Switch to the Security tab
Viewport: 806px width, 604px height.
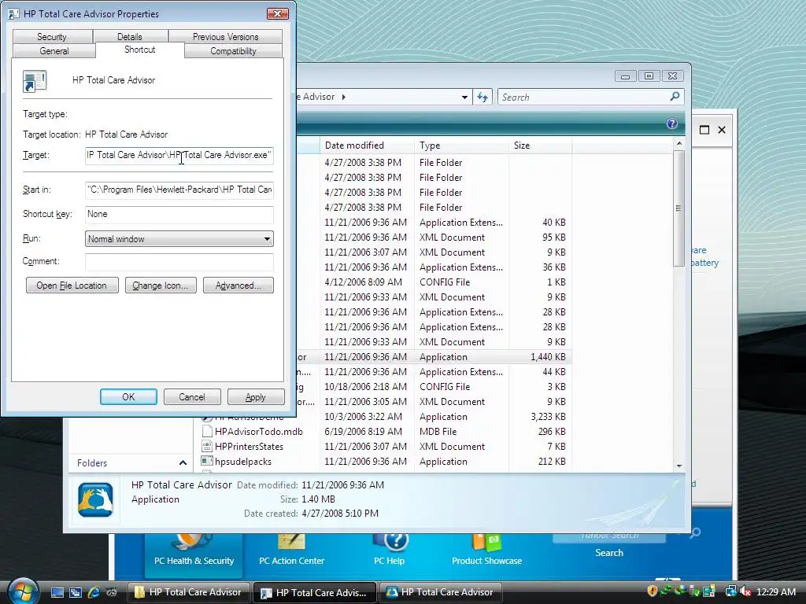[52, 37]
